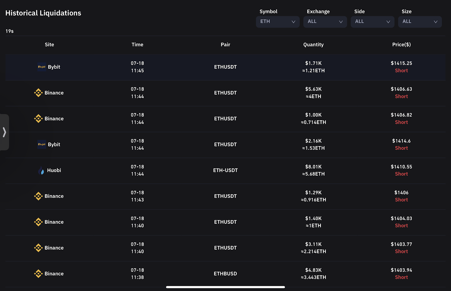Click the $1.40K quantity value
The width and height of the screenshot is (451, 291).
click(x=313, y=219)
